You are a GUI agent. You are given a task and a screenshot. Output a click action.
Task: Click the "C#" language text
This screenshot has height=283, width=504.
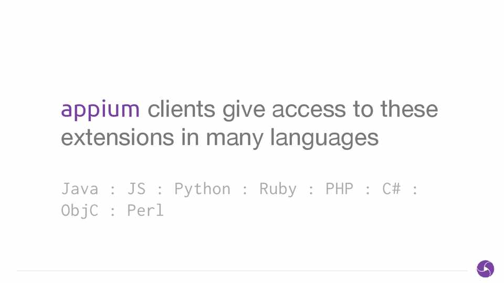tap(391, 189)
